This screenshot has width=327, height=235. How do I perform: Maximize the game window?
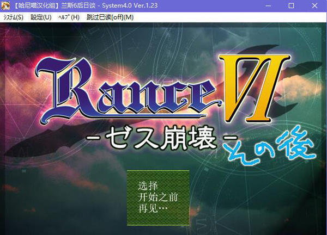[x=292, y=5]
